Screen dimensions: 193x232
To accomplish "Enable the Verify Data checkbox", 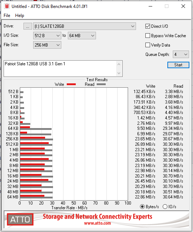I will tap(148, 45).
